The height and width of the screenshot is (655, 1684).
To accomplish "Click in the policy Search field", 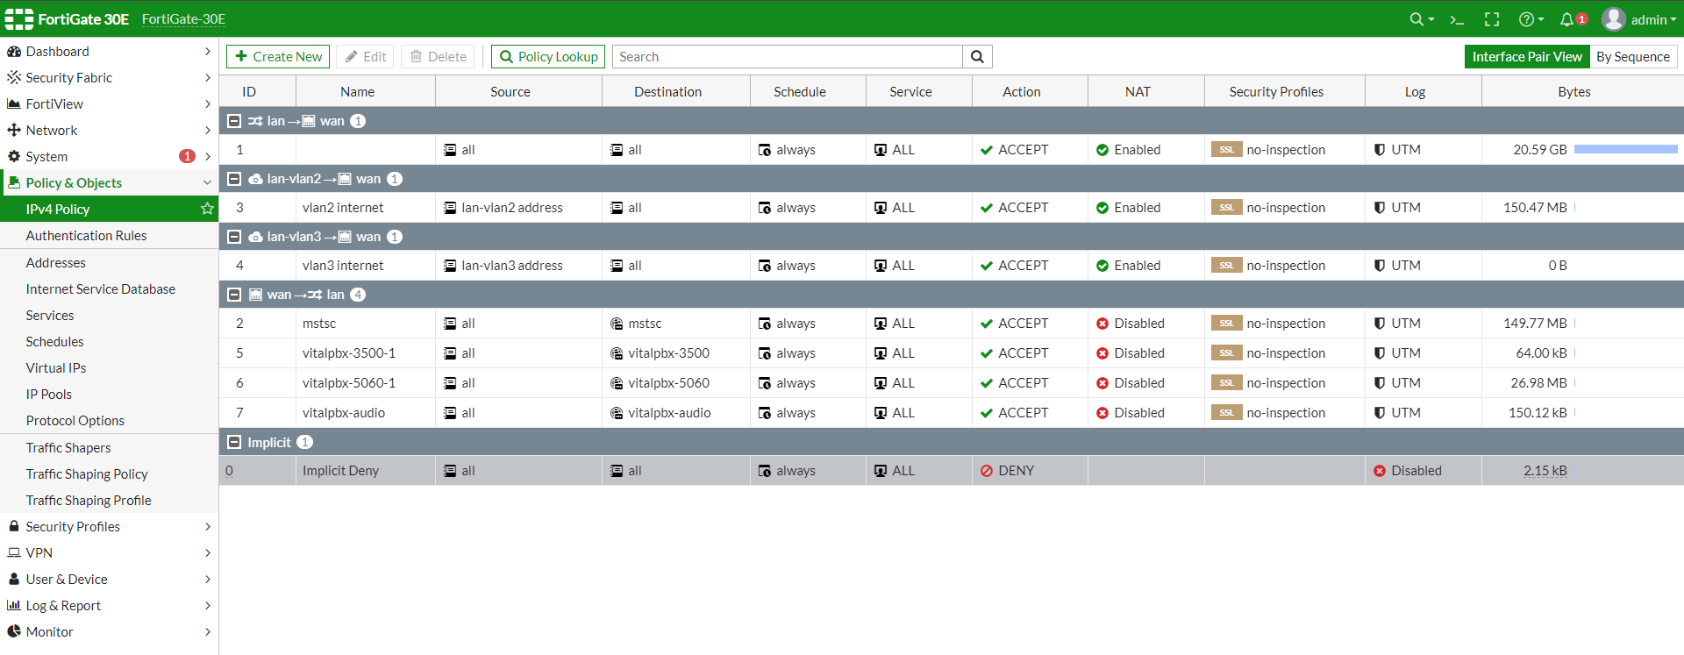I will pyautogui.click(x=787, y=57).
